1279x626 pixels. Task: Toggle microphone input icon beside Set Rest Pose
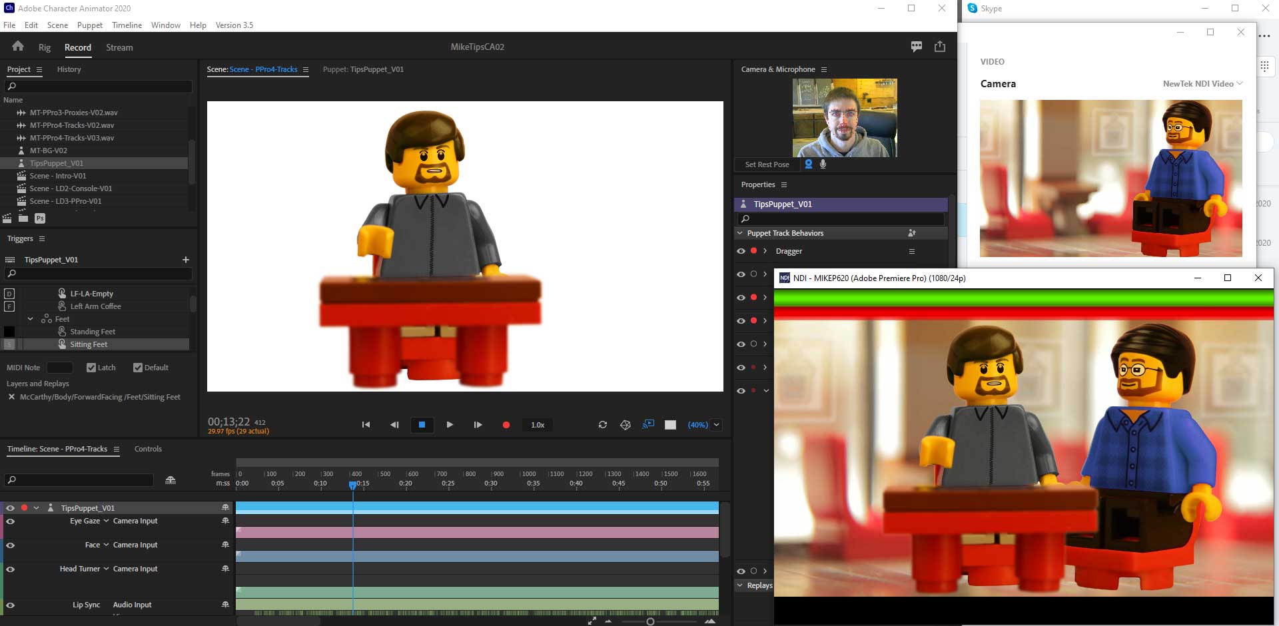[x=823, y=164]
